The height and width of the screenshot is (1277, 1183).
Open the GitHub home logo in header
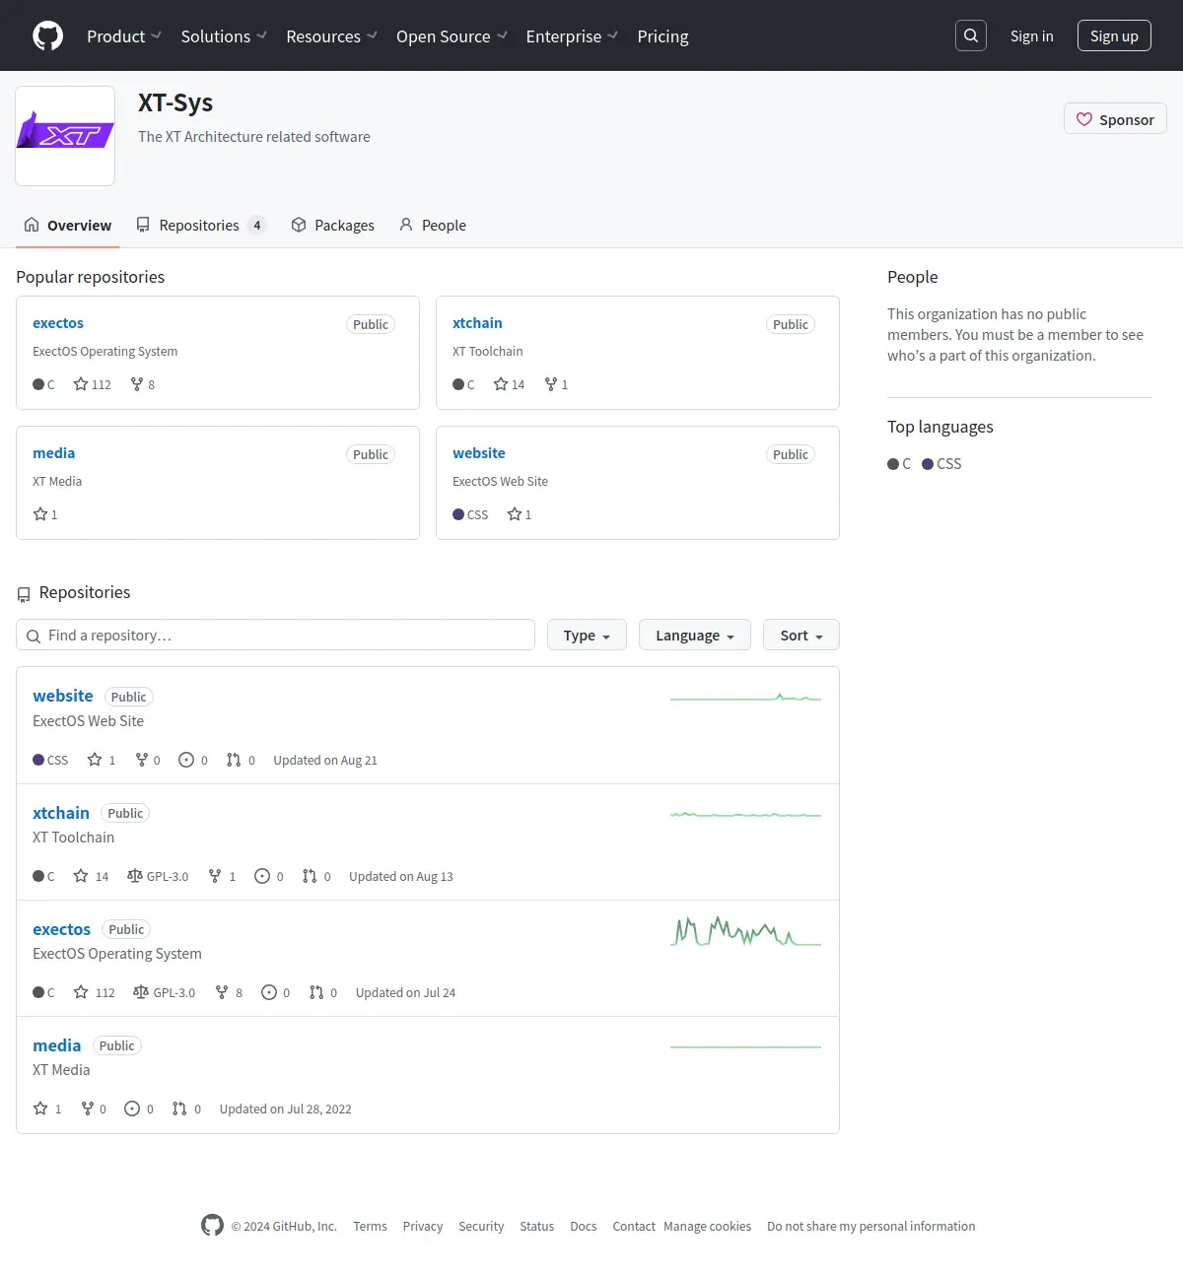tap(48, 35)
